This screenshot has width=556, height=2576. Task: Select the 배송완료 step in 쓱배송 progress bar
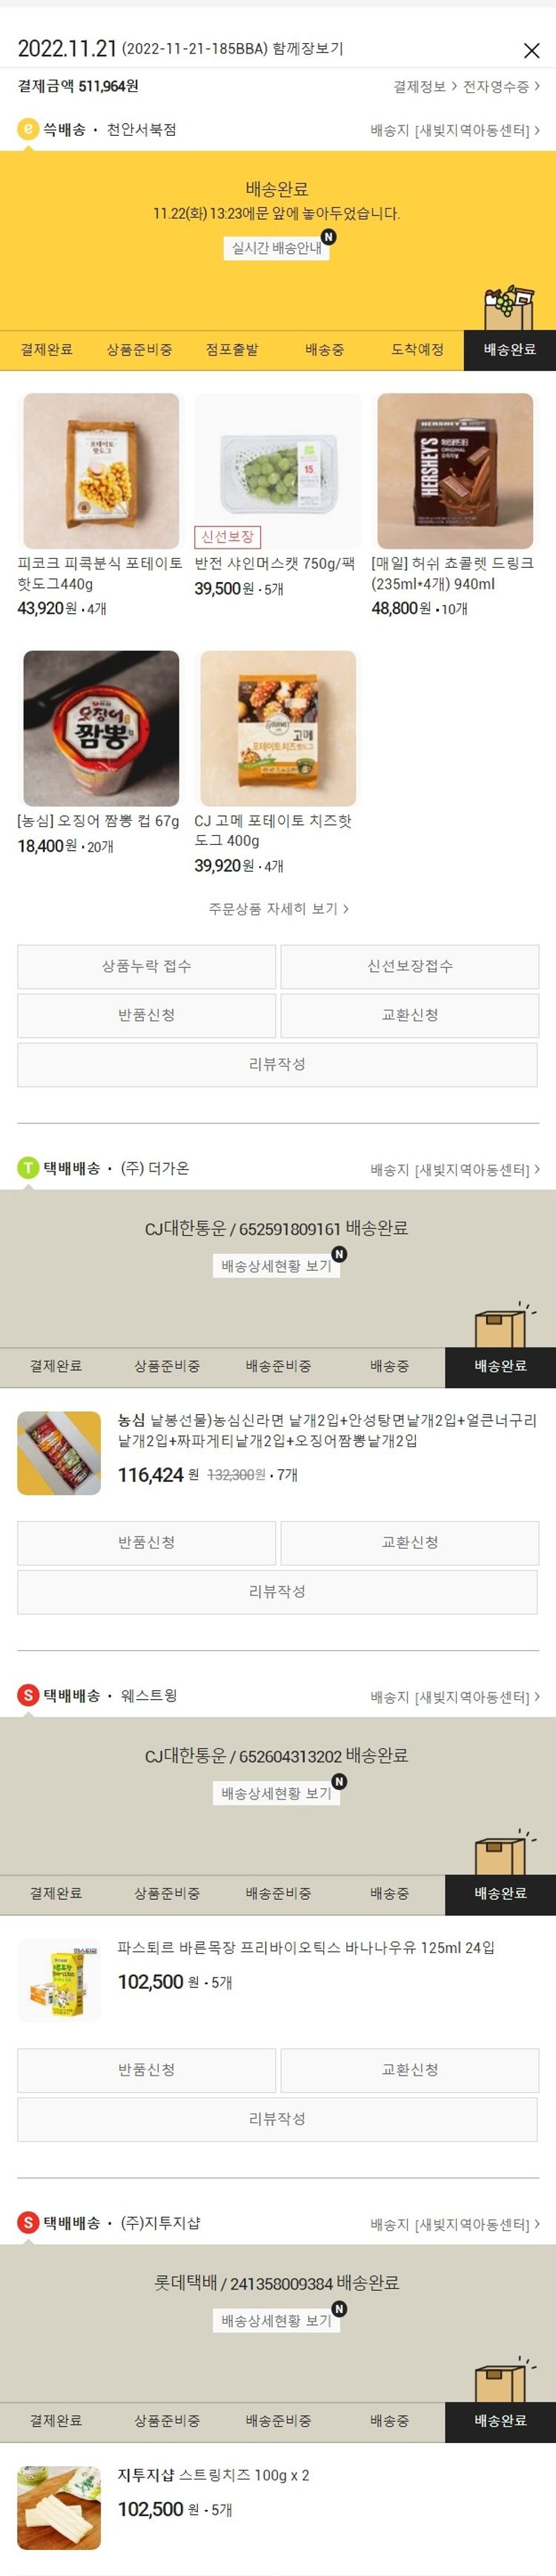pos(510,350)
